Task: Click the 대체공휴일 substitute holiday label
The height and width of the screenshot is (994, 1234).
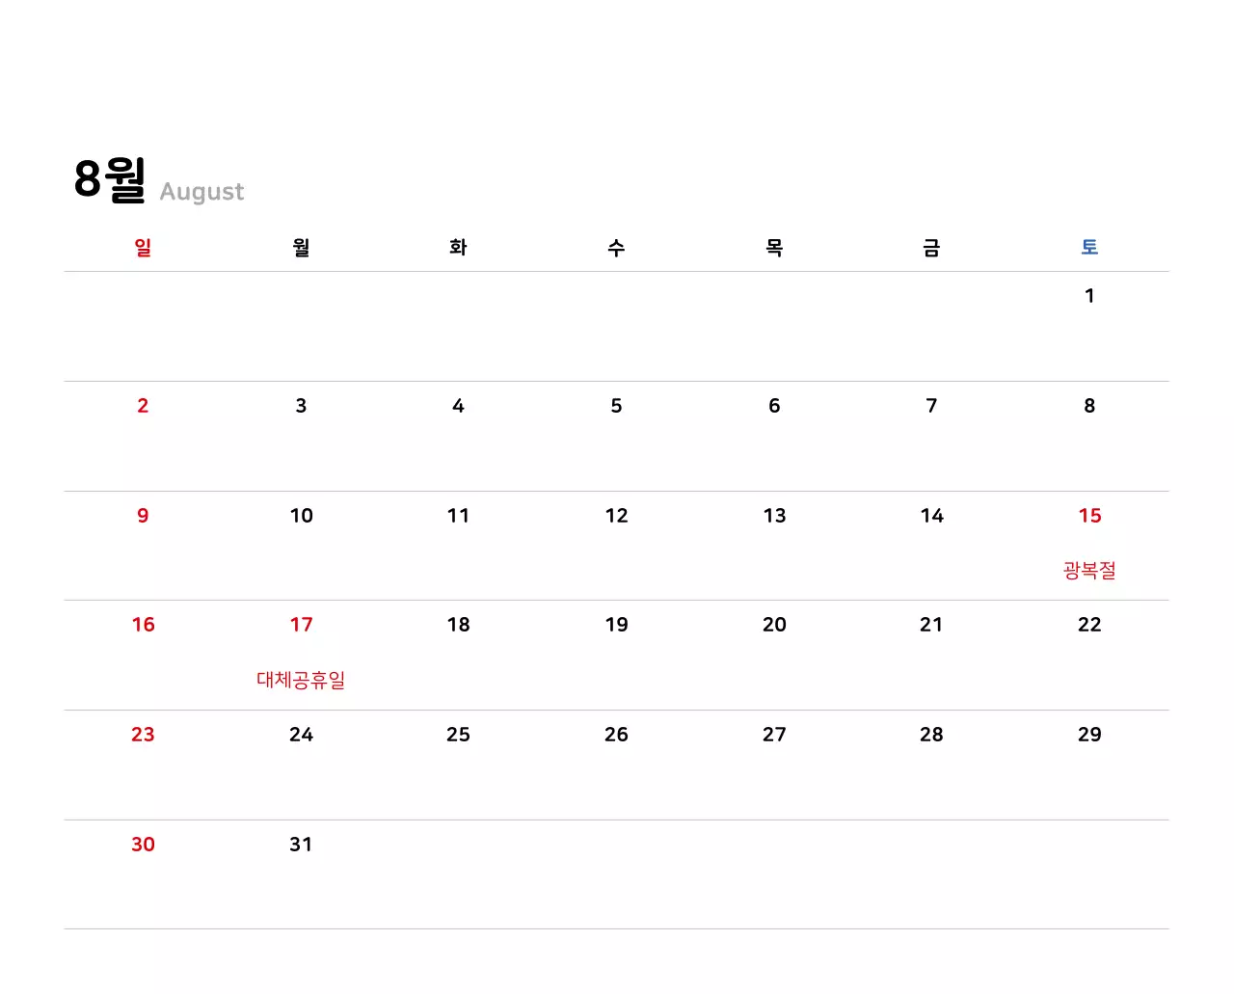Action: [301, 680]
